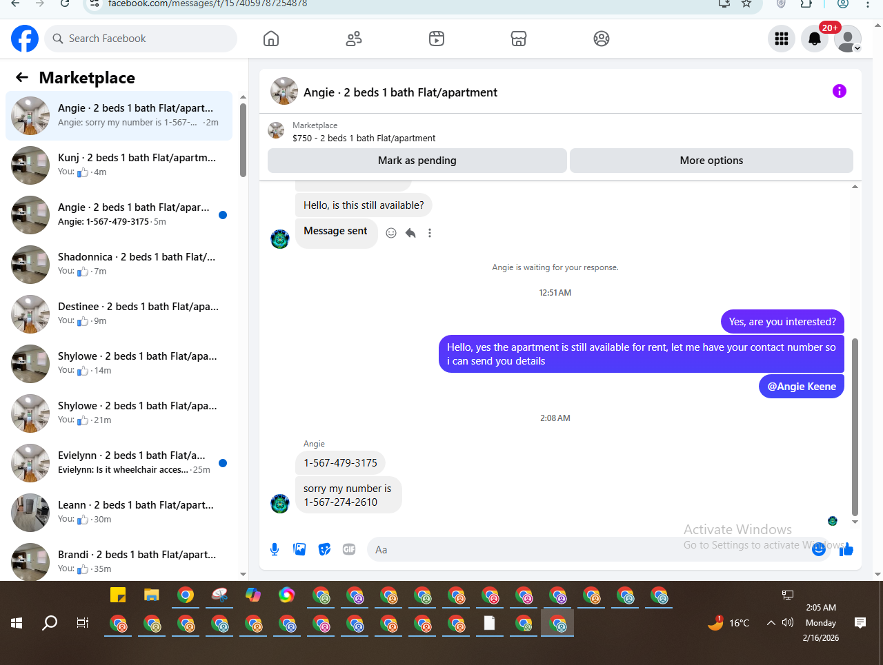Open the Video tab icon
883x665 pixels.
click(437, 39)
